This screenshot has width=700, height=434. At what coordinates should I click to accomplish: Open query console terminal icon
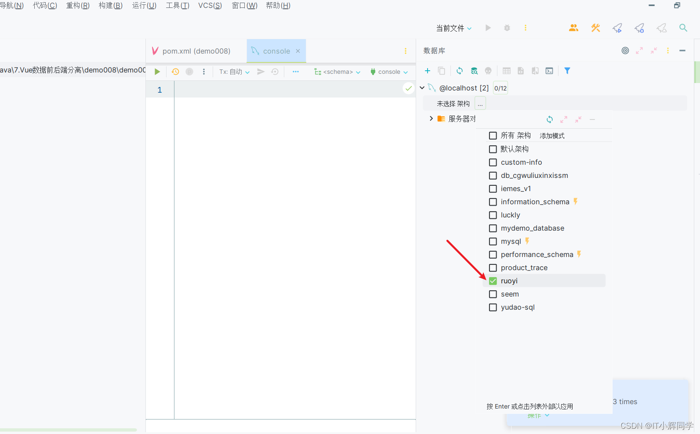click(549, 71)
